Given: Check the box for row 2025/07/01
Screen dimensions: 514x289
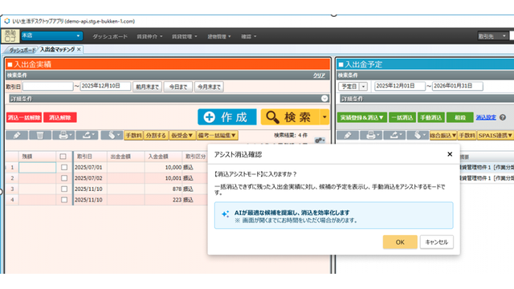Looking at the screenshot, I should pos(64,168).
